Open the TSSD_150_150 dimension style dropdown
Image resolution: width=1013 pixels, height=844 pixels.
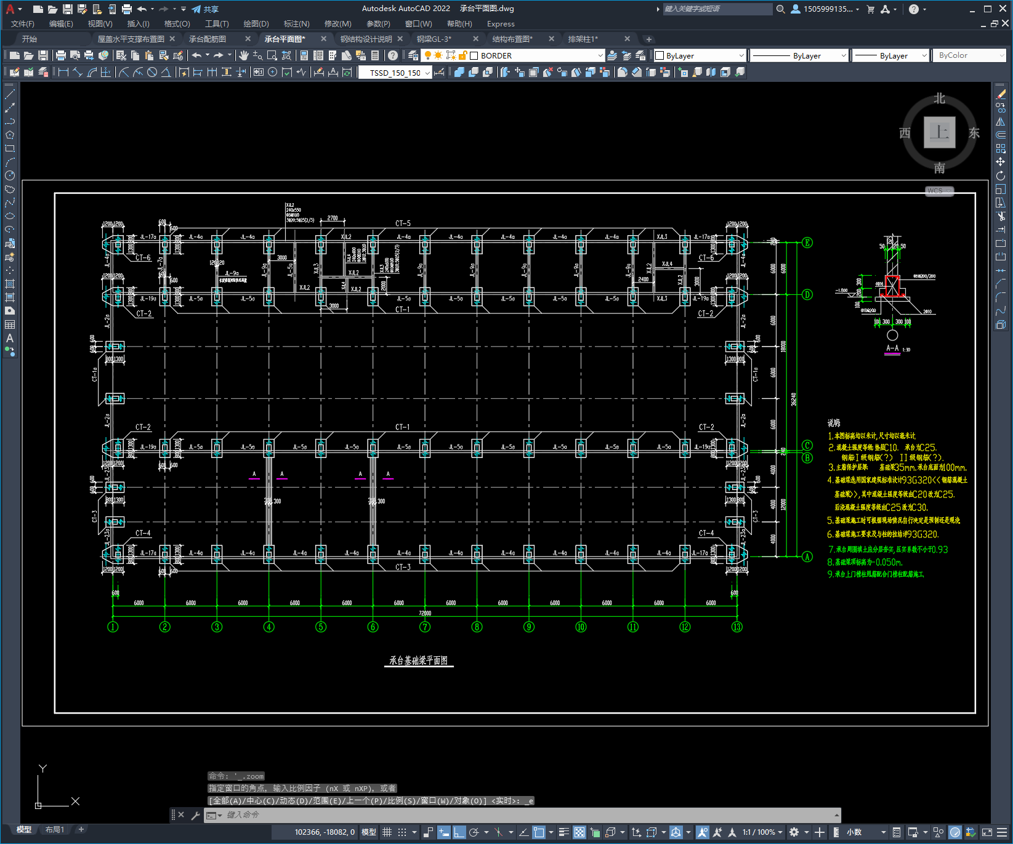(x=428, y=73)
